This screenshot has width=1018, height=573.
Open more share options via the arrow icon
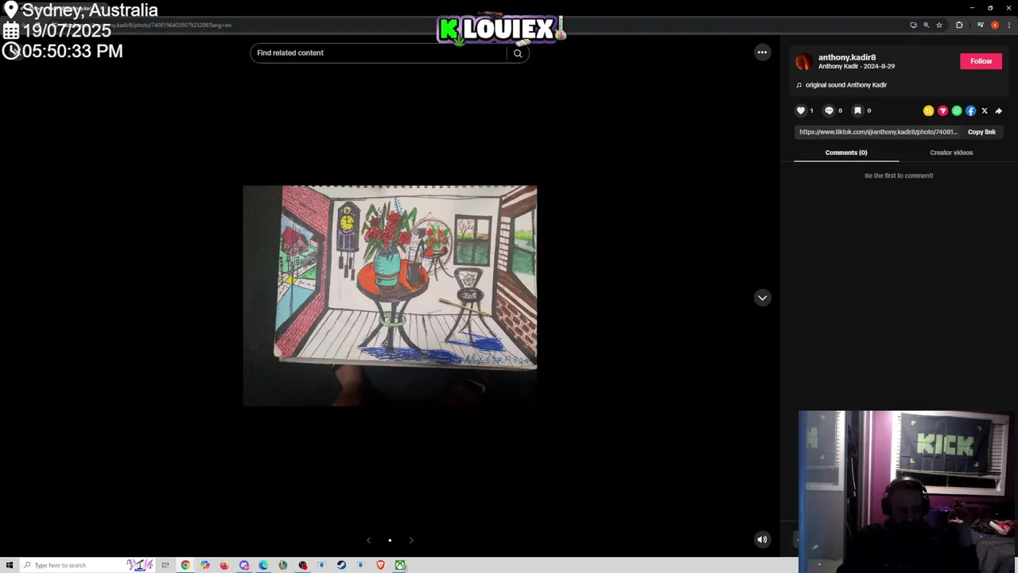pos(999,111)
